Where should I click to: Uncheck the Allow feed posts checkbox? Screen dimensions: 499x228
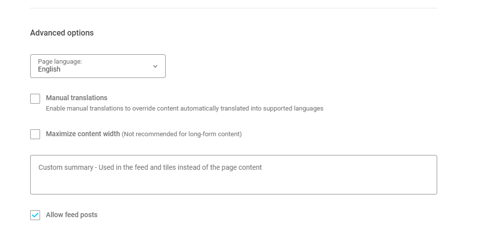(35, 215)
